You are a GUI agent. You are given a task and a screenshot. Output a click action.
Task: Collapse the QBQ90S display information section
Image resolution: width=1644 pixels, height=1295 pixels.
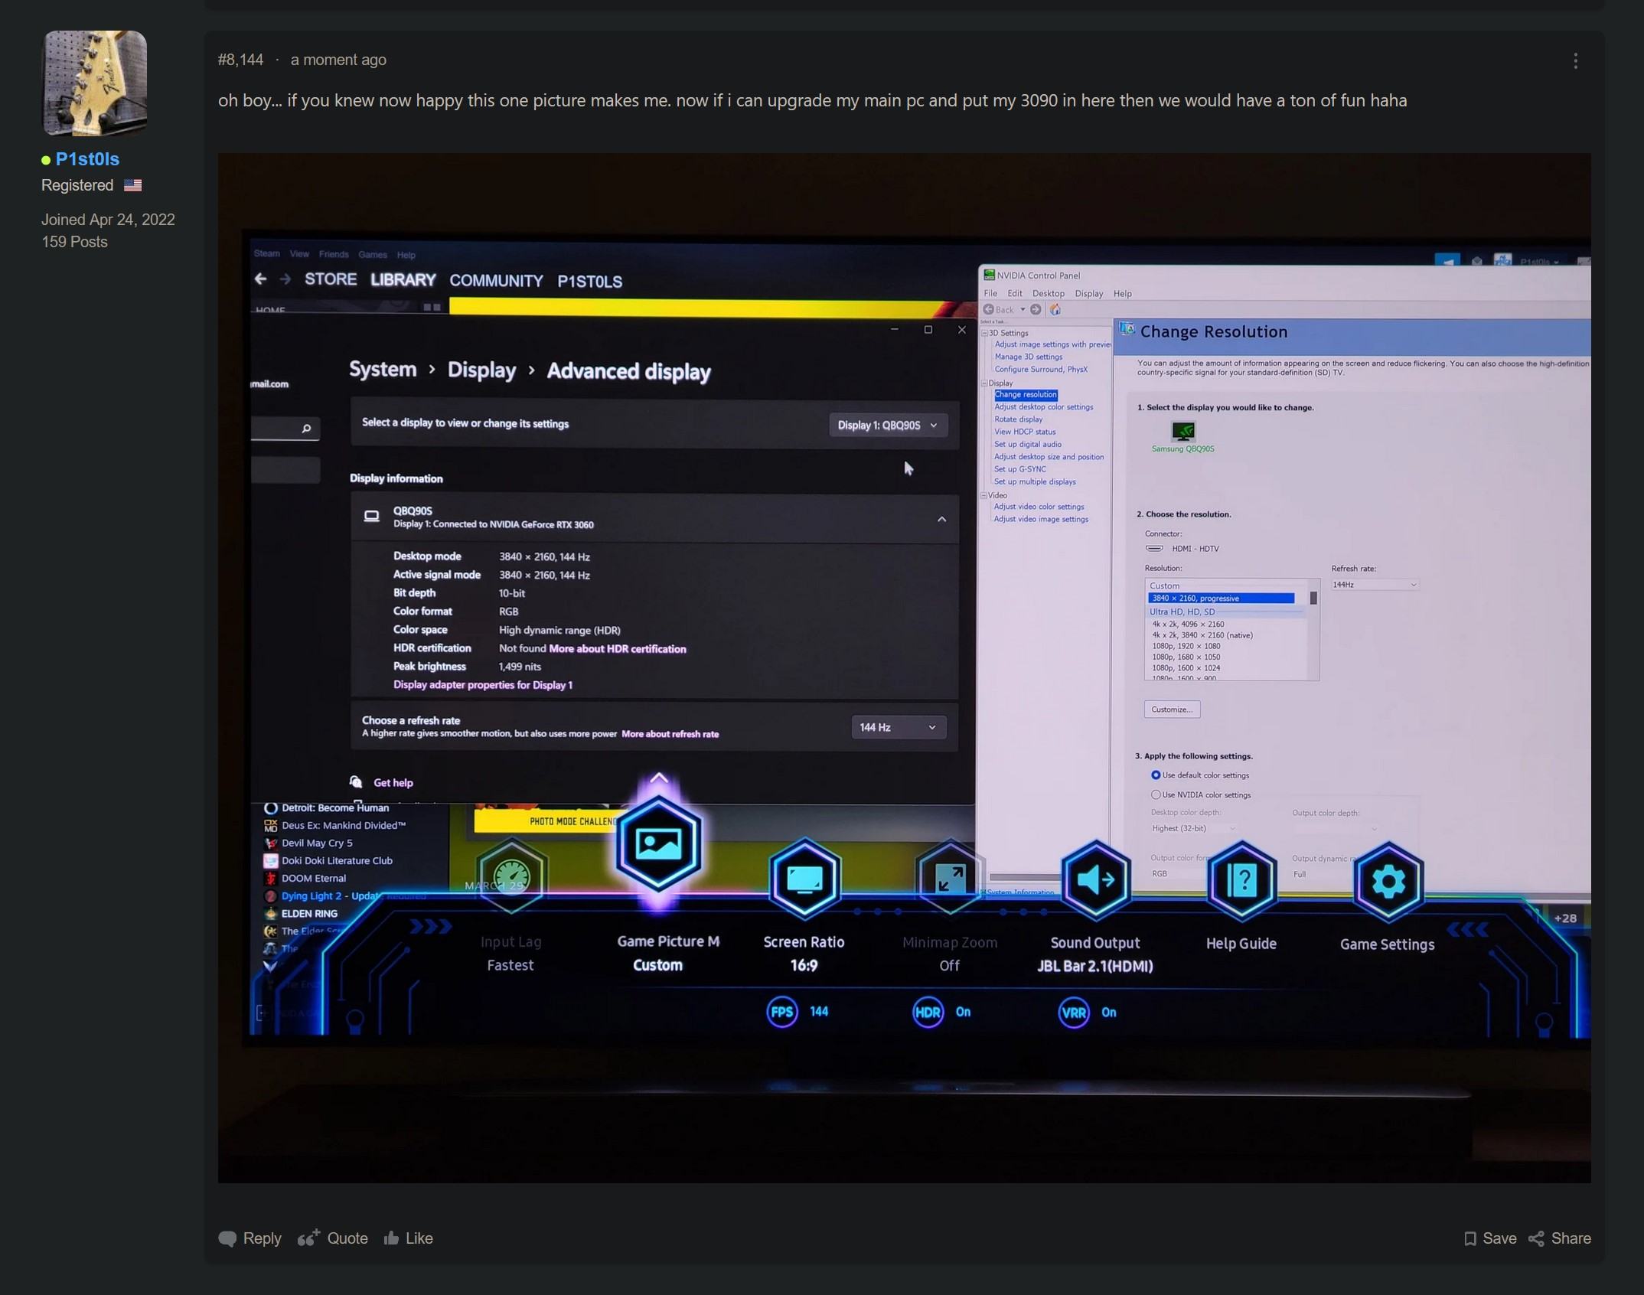point(941,519)
